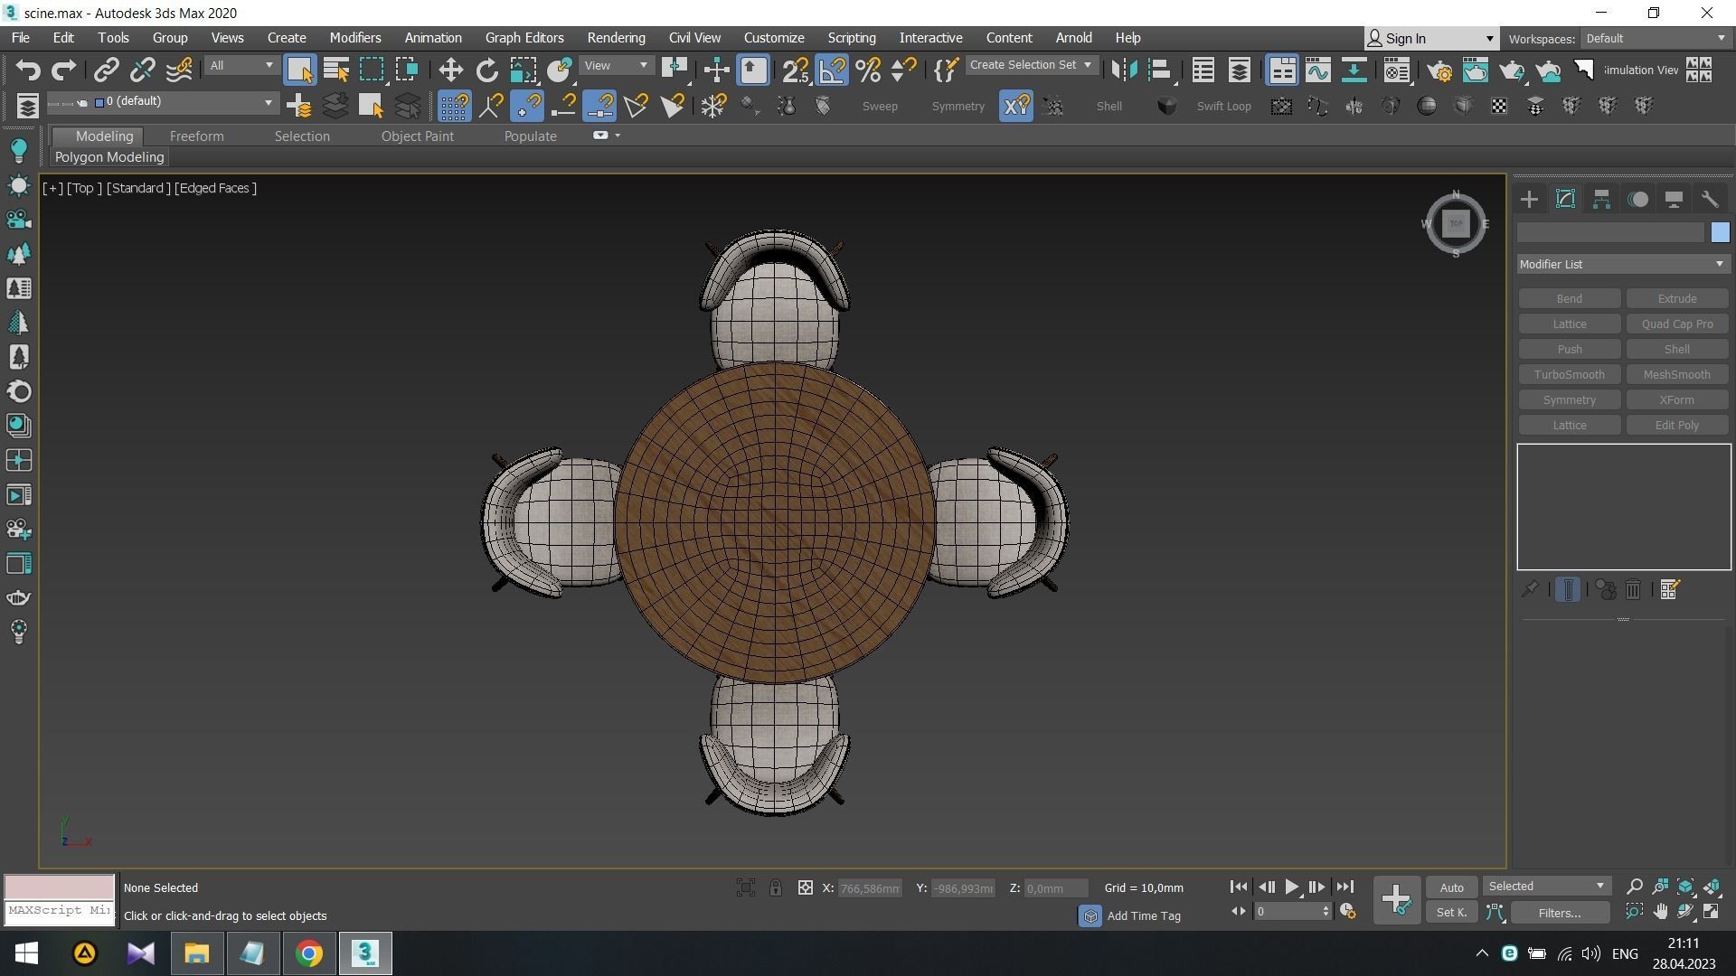Click the Zoom Extents All Selected icon
1736x976 pixels.
coord(1712,887)
